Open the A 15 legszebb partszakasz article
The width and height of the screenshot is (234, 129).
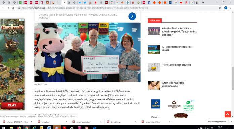coord(177,48)
